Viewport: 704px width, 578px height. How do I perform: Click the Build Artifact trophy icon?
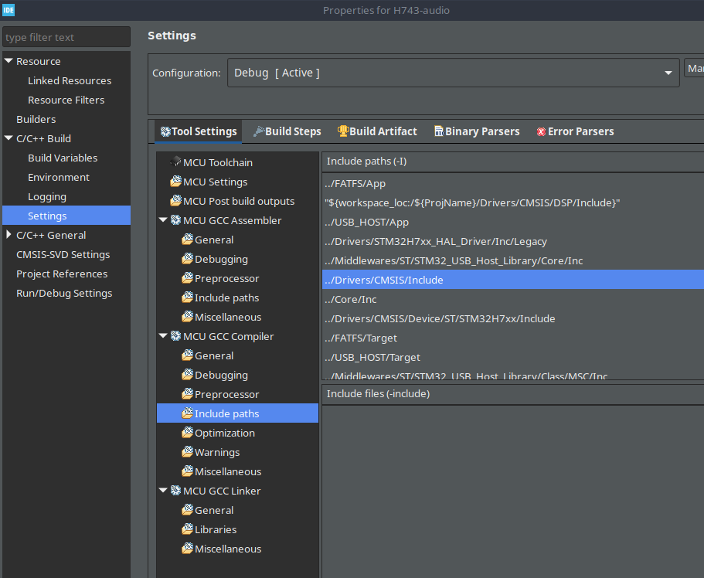tap(342, 131)
